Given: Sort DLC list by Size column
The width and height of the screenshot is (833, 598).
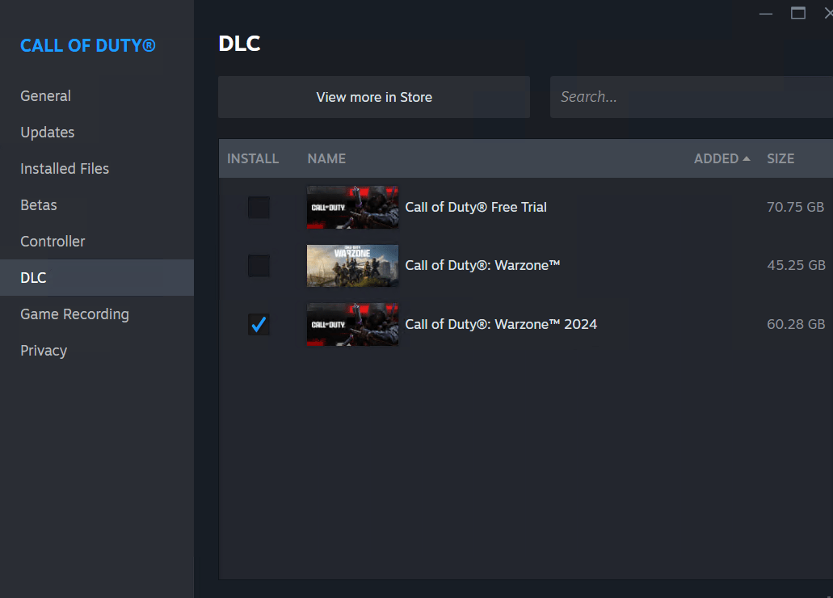Looking at the screenshot, I should coord(780,158).
